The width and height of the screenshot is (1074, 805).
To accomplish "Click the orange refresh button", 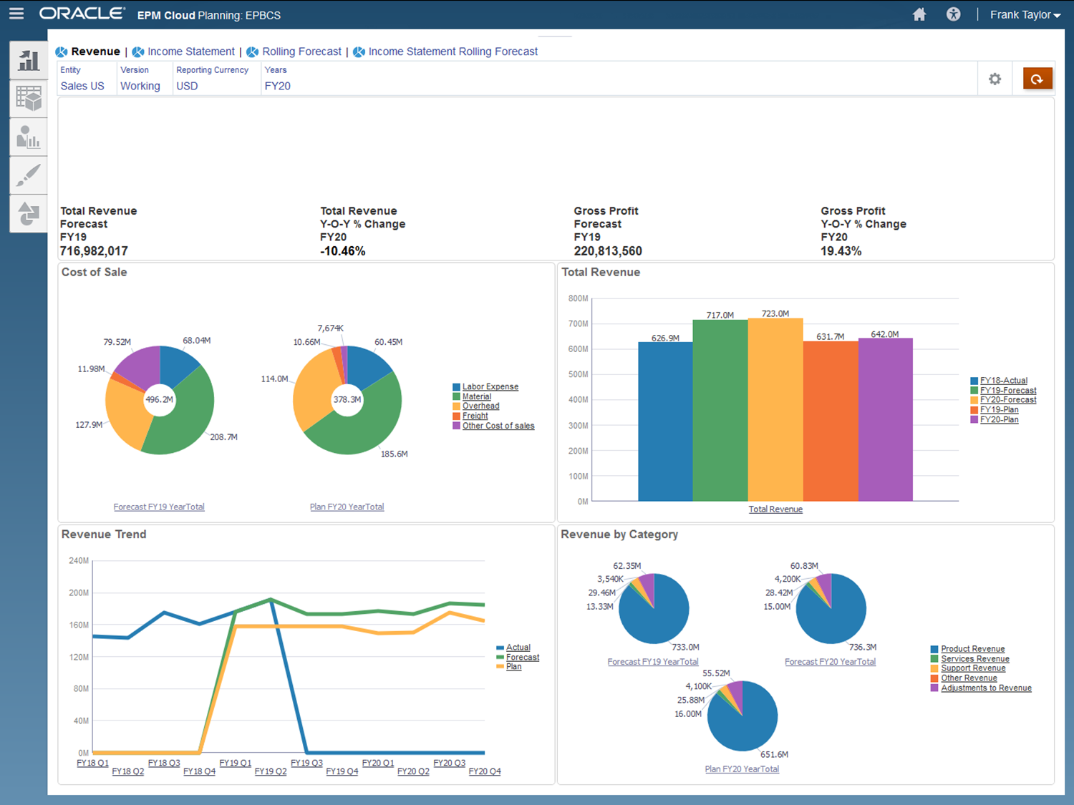I will pyautogui.click(x=1037, y=78).
